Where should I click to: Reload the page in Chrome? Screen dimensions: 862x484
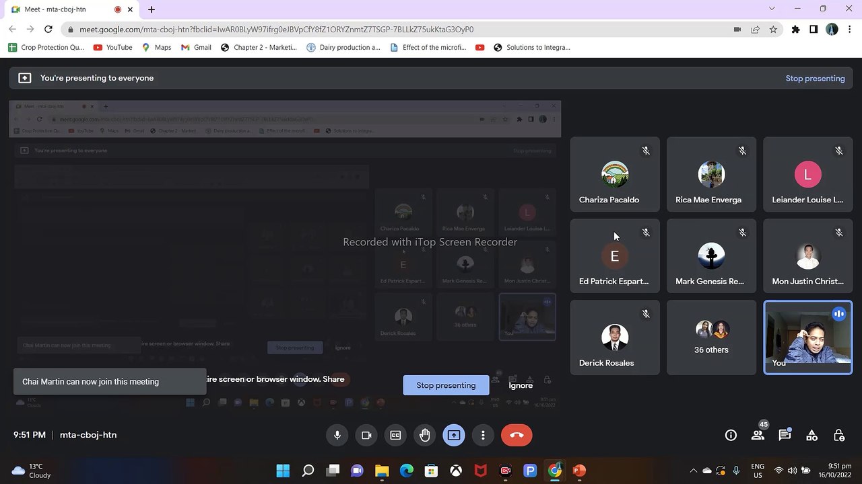(x=48, y=29)
